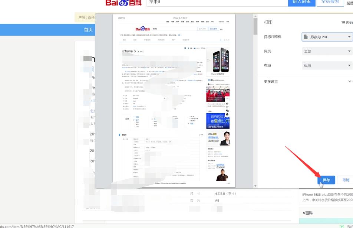Click the 芯 片 row label
This screenshot has width=353, height=228.
(195, 201)
